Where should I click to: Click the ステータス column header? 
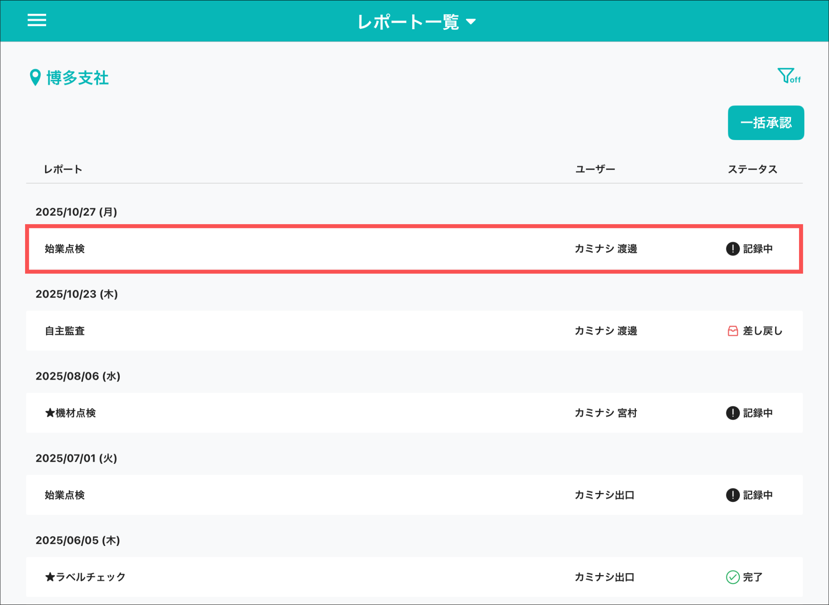(x=752, y=169)
